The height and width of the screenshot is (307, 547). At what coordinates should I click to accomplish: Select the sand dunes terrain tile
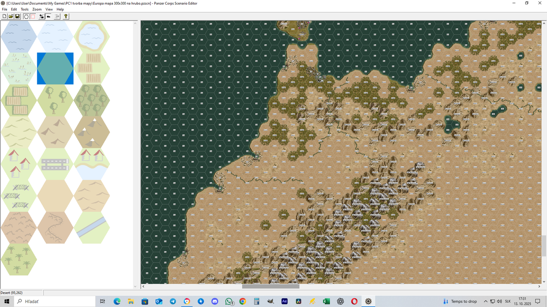[92, 196]
